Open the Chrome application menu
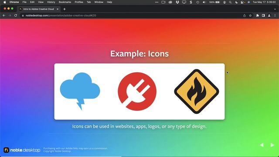The image size is (279, 157). point(14,2)
